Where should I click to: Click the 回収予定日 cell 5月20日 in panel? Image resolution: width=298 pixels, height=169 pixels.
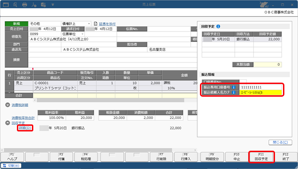pyautogui.click(x=218, y=39)
